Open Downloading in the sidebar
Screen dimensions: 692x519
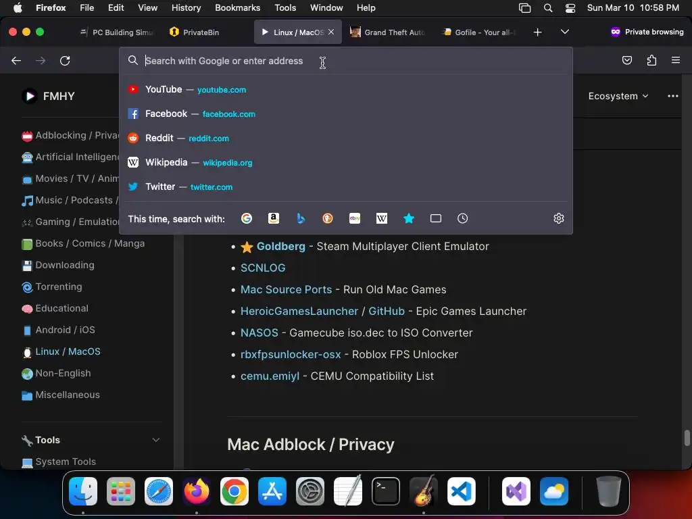(64, 265)
